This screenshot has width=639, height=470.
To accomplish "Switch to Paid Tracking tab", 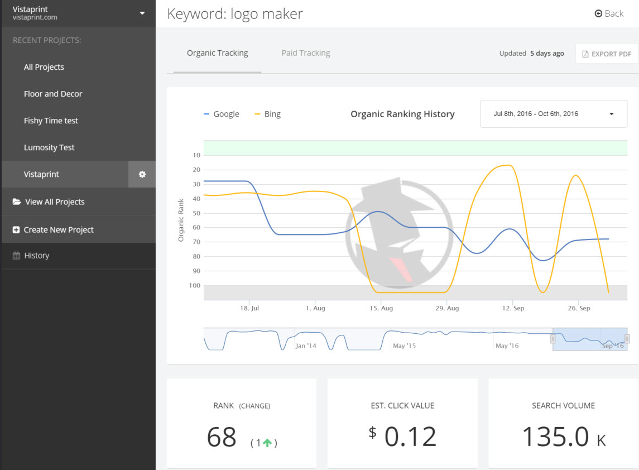I will 306,53.
